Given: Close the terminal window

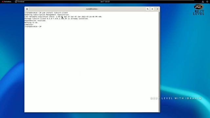Looking at the screenshot, I should [157, 9].
